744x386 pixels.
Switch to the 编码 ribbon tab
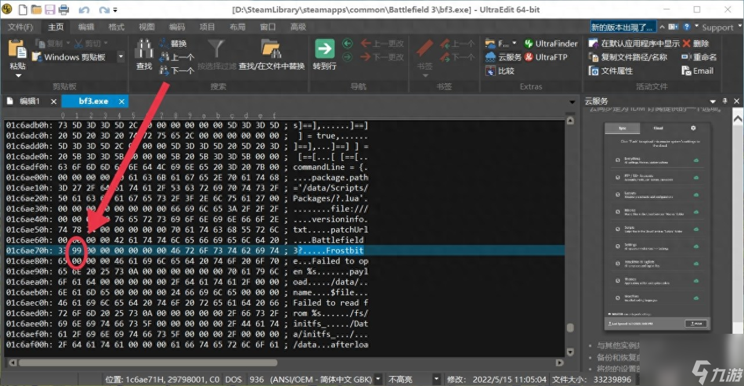177,27
